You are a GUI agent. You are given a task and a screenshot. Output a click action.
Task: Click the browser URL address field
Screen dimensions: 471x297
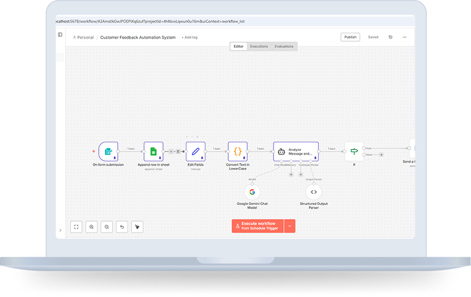pos(184,21)
